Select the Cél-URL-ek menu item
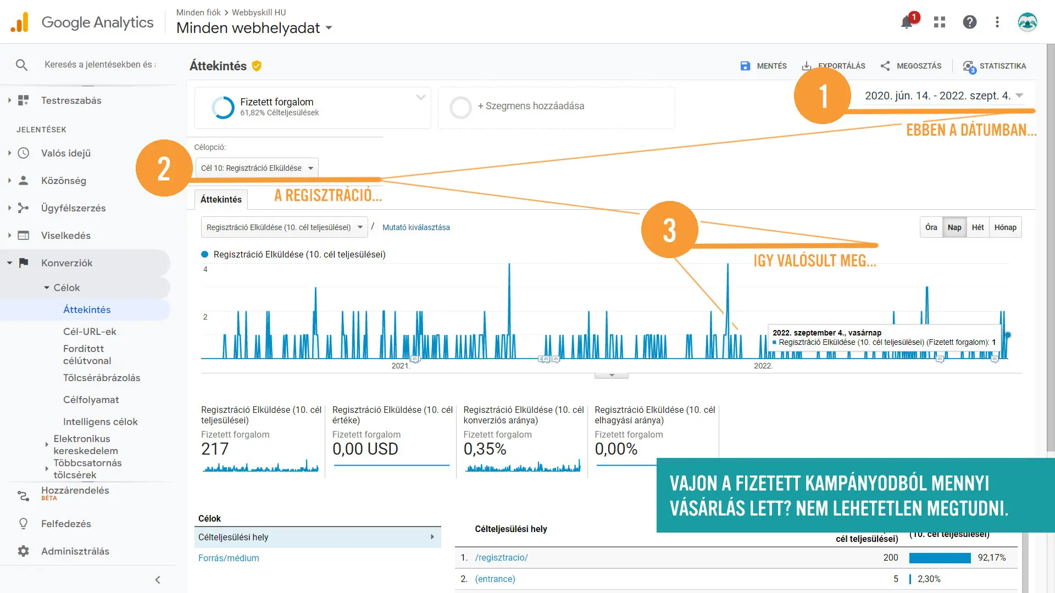 tap(90, 332)
